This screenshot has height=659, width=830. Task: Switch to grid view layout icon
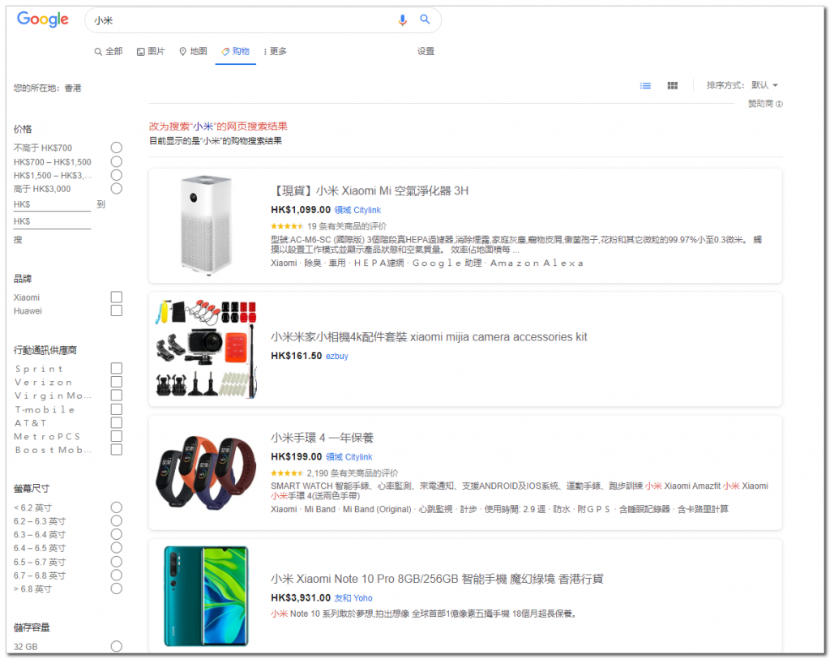click(x=672, y=85)
